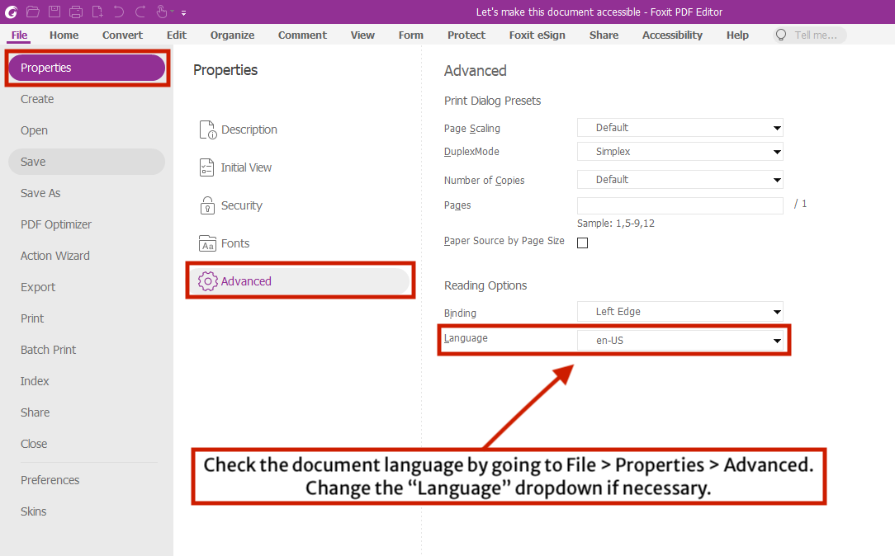Click Save As in the File menu
This screenshot has width=895, height=556.
40,193
